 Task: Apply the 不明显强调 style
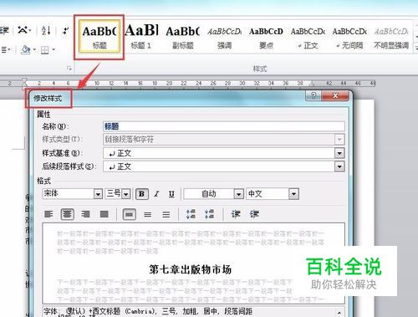391,37
